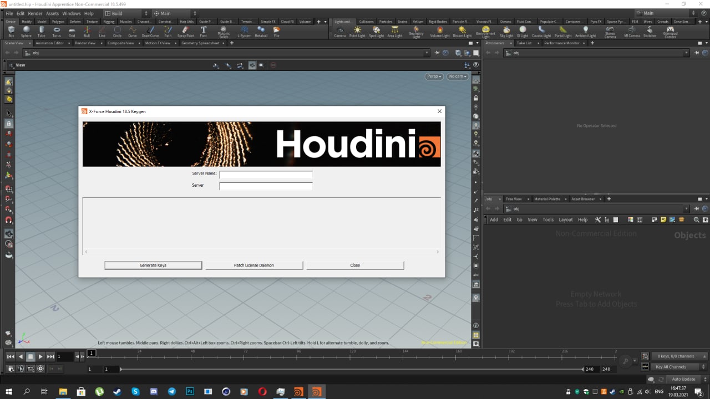The image size is (710, 399).
Task: Open the Material Palette tab
Action: (547, 199)
